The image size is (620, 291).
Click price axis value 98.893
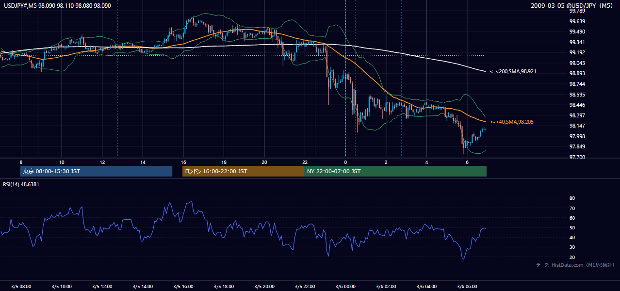tap(577, 73)
